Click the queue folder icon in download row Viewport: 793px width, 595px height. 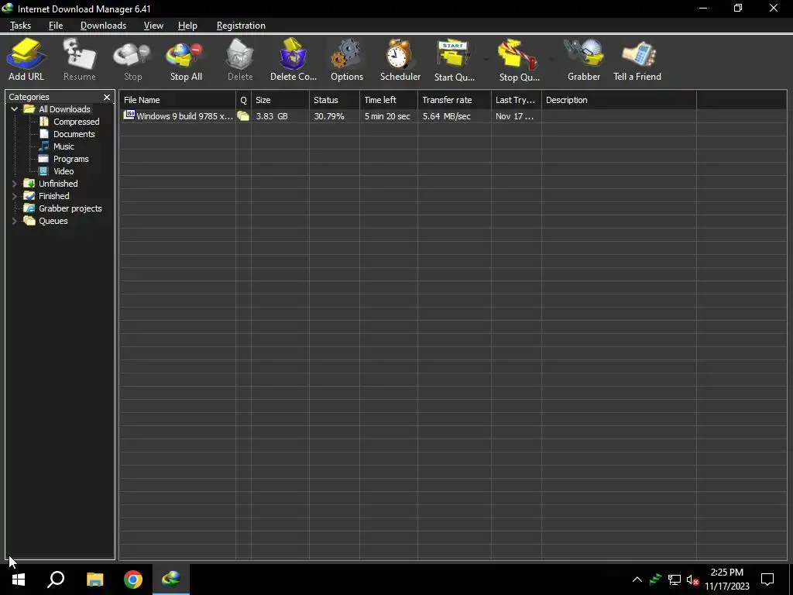[243, 116]
